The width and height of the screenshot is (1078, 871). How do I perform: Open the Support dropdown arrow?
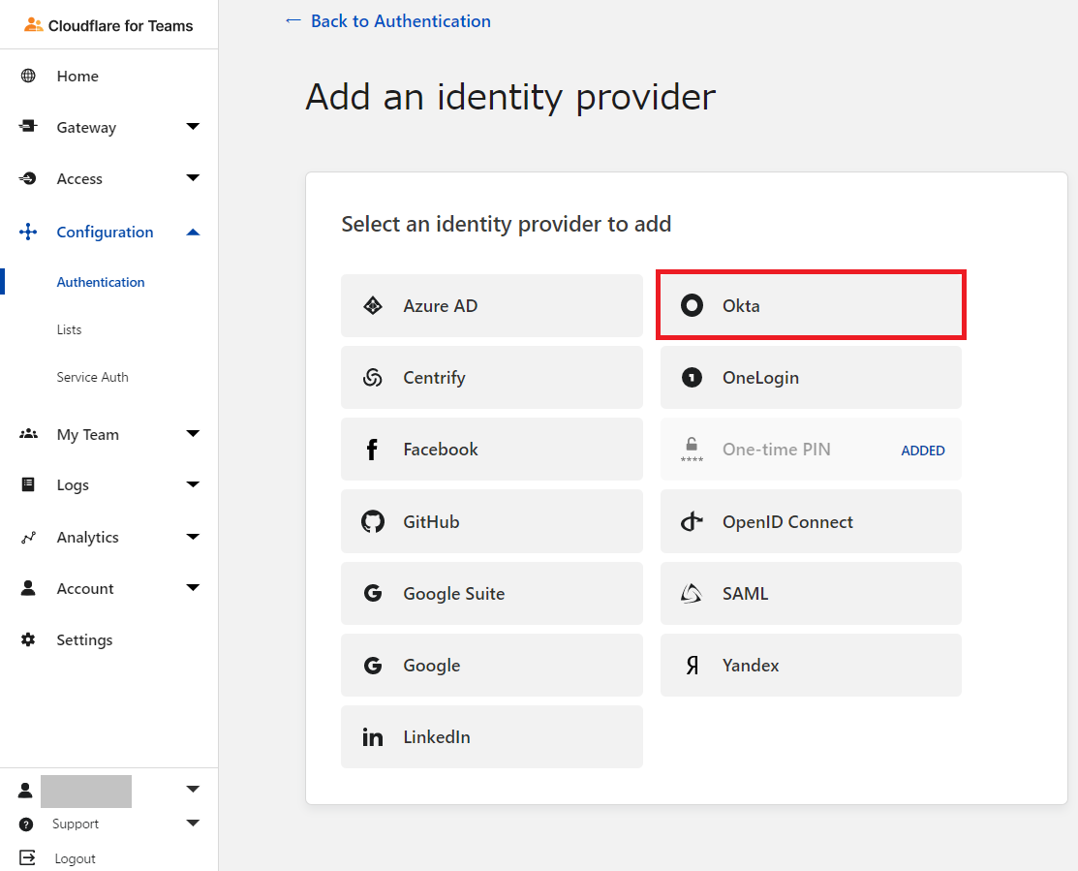click(193, 823)
